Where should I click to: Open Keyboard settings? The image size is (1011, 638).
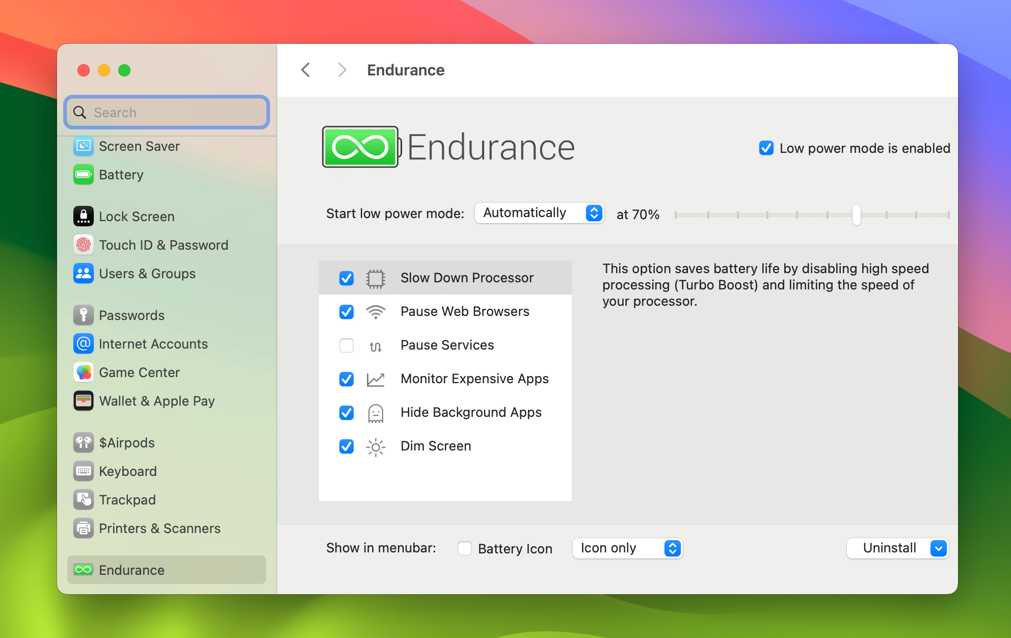(167, 471)
